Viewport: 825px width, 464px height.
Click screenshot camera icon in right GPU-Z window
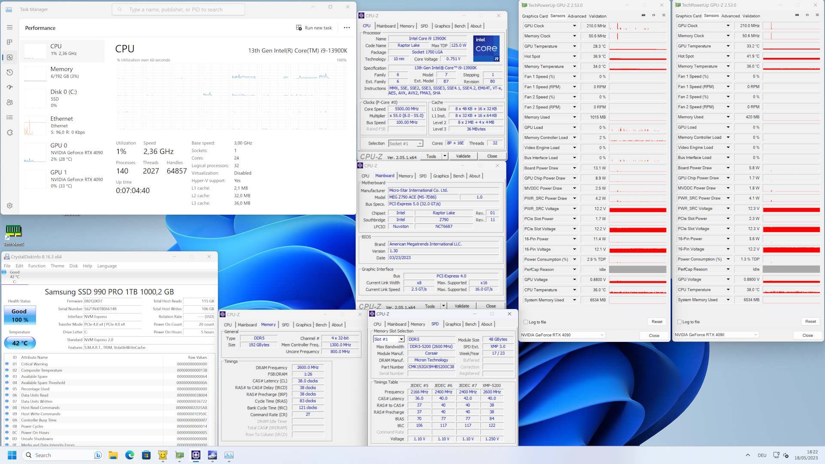pos(797,15)
